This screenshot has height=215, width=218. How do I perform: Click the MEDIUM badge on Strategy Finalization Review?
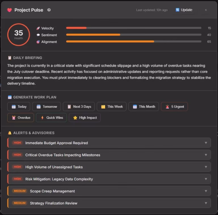(20, 203)
